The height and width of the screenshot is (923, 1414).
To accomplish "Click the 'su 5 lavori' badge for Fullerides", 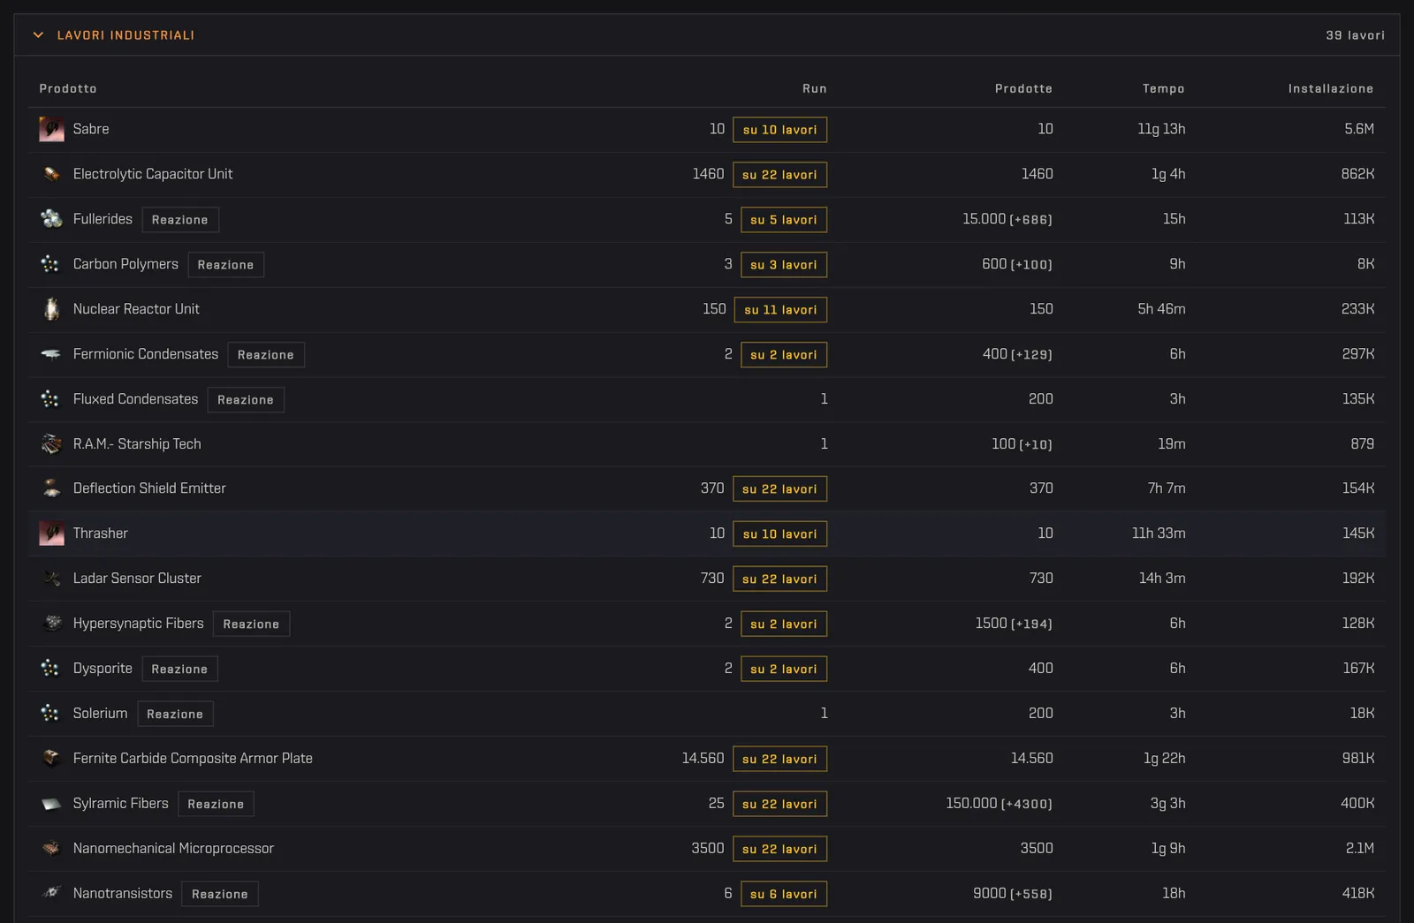I will tap(783, 220).
